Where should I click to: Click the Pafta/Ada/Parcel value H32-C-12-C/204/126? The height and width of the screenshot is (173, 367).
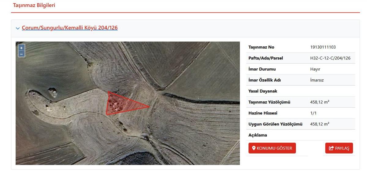pyautogui.click(x=330, y=58)
